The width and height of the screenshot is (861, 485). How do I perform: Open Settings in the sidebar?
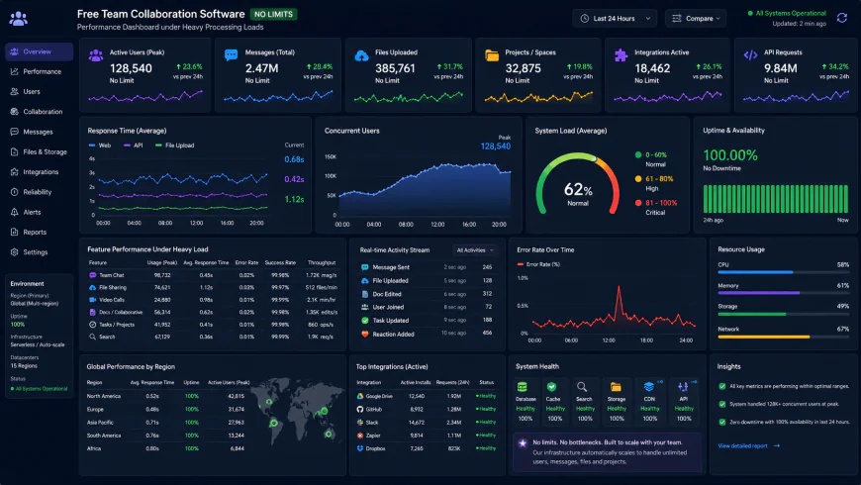click(39, 252)
